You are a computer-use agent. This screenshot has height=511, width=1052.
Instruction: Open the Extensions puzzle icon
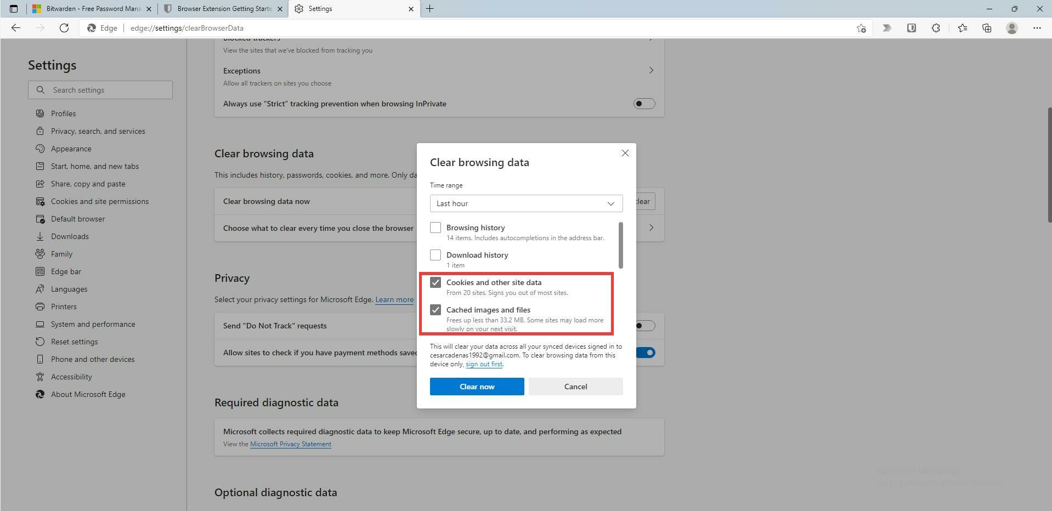[x=936, y=28]
